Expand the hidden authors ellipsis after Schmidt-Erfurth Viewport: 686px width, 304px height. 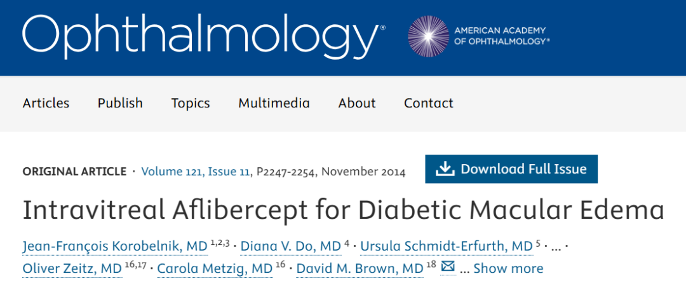point(555,246)
